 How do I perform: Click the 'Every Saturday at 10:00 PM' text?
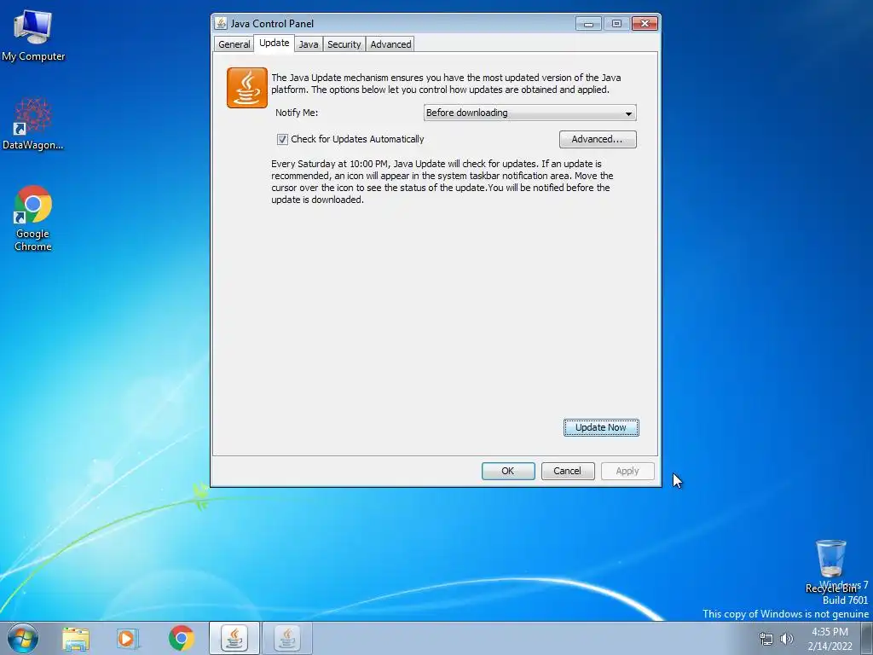[x=331, y=164]
